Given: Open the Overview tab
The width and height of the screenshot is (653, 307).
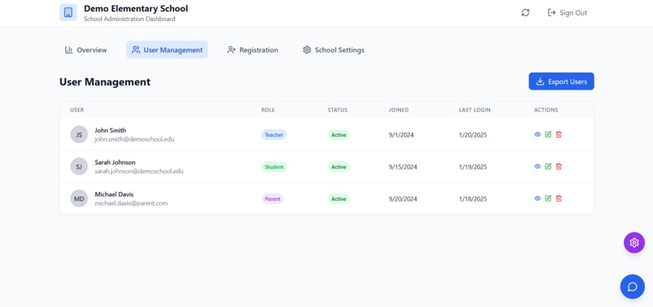Looking at the screenshot, I should pos(86,50).
